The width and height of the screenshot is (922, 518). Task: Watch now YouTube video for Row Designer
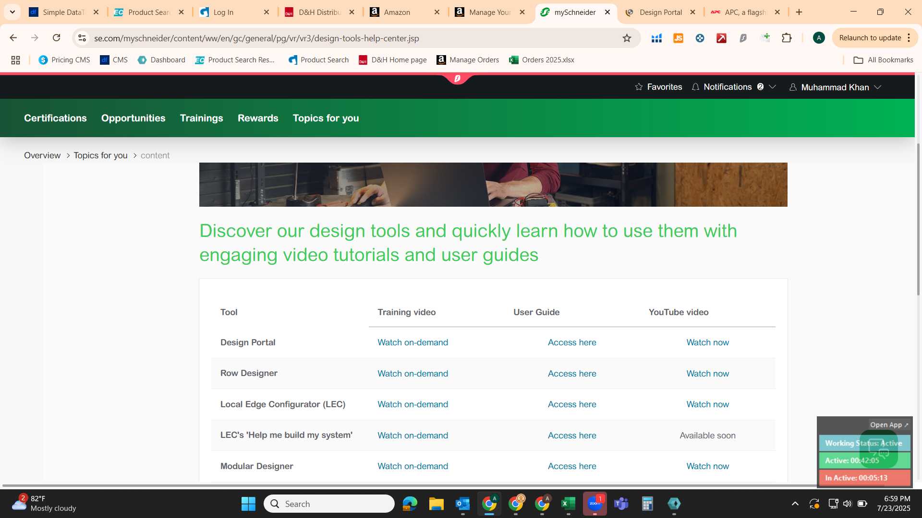point(707,374)
